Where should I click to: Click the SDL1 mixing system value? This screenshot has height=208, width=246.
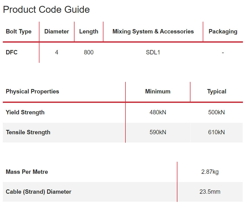click(153, 53)
